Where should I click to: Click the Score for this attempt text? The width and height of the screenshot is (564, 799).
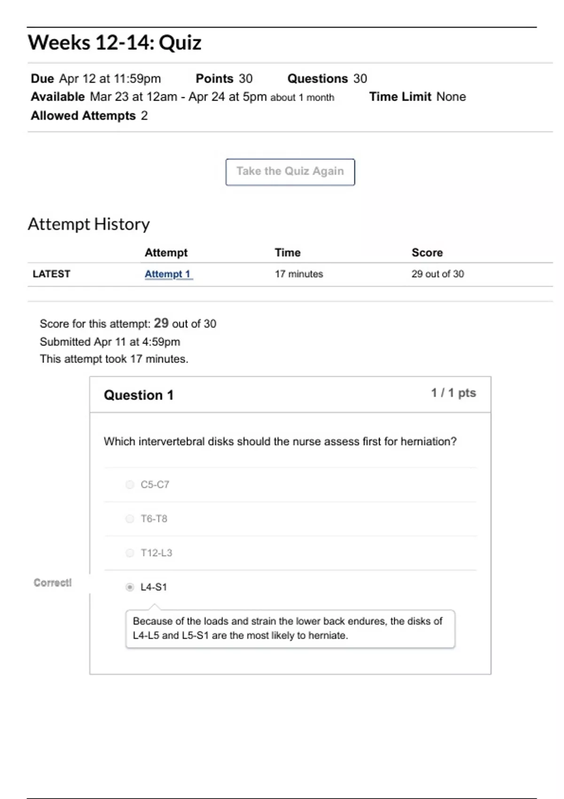128,323
